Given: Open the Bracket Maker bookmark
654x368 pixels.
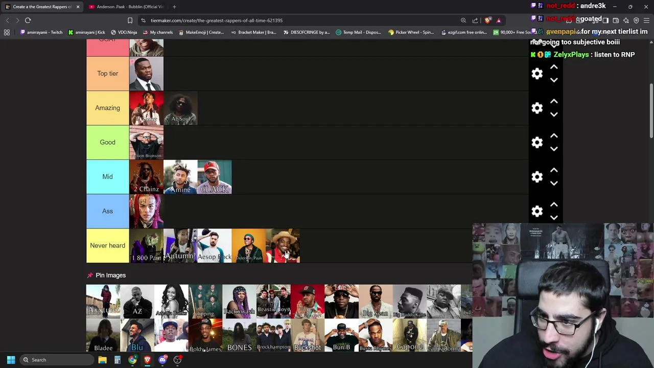Looking at the screenshot, I should (x=253, y=32).
